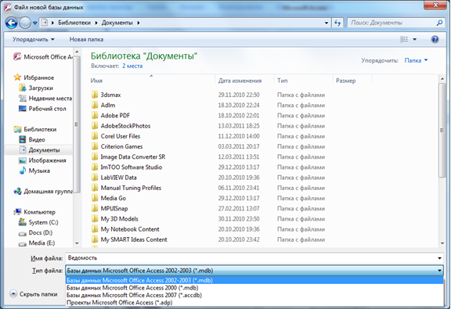The width and height of the screenshot is (451, 309).
Task: Click the refresh button next to address bar
Action: (337, 23)
